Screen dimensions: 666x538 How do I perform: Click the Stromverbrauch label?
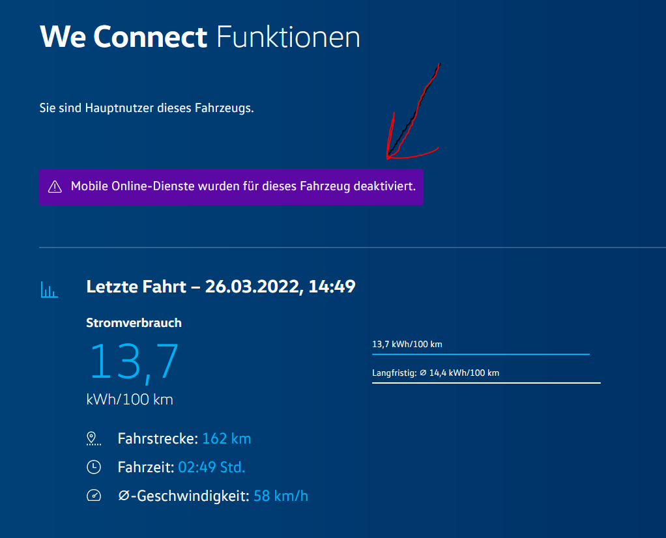pyautogui.click(x=134, y=322)
